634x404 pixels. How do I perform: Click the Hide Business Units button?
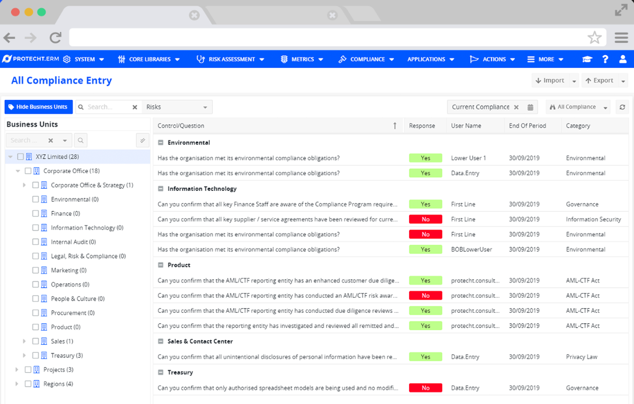[38, 107]
